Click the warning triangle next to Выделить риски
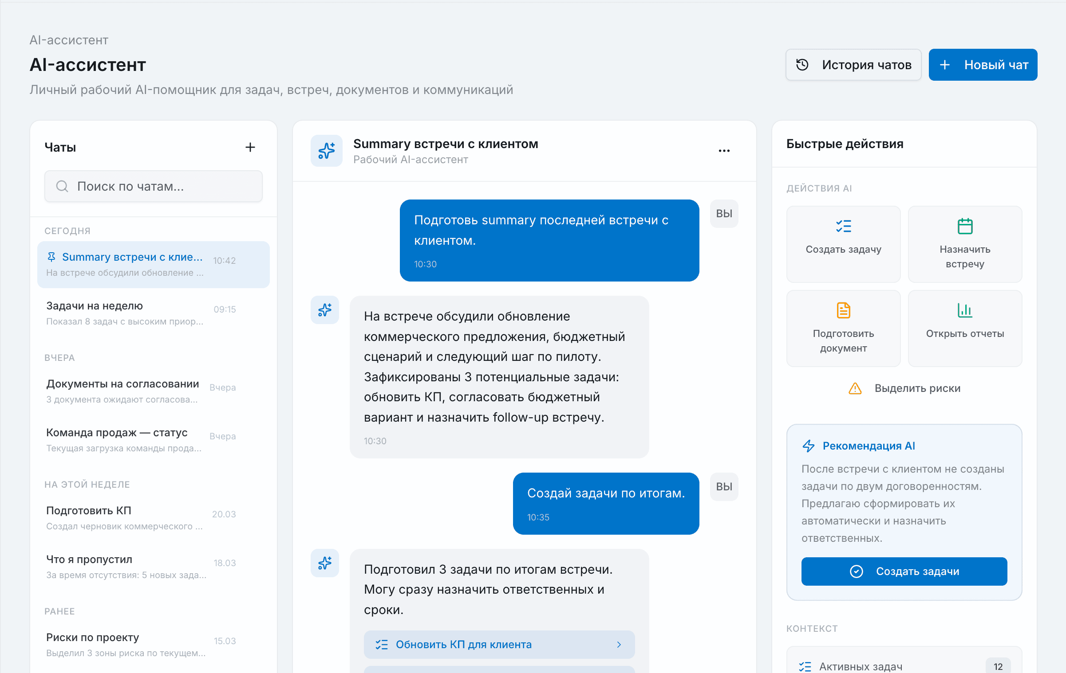 [854, 388]
